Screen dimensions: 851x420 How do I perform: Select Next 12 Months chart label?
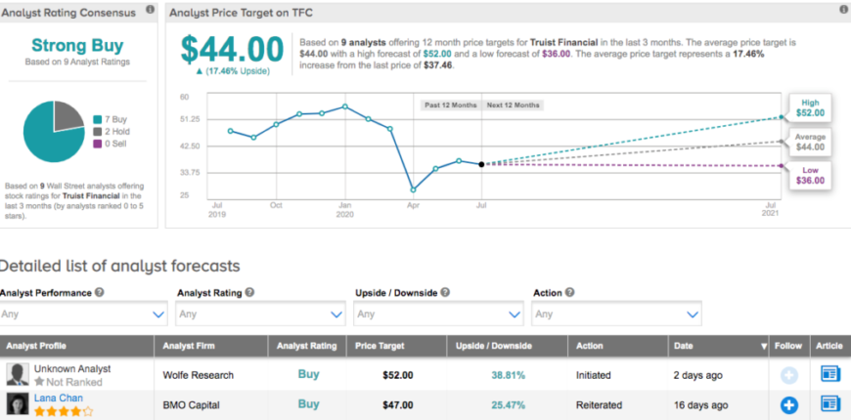tap(513, 105)
